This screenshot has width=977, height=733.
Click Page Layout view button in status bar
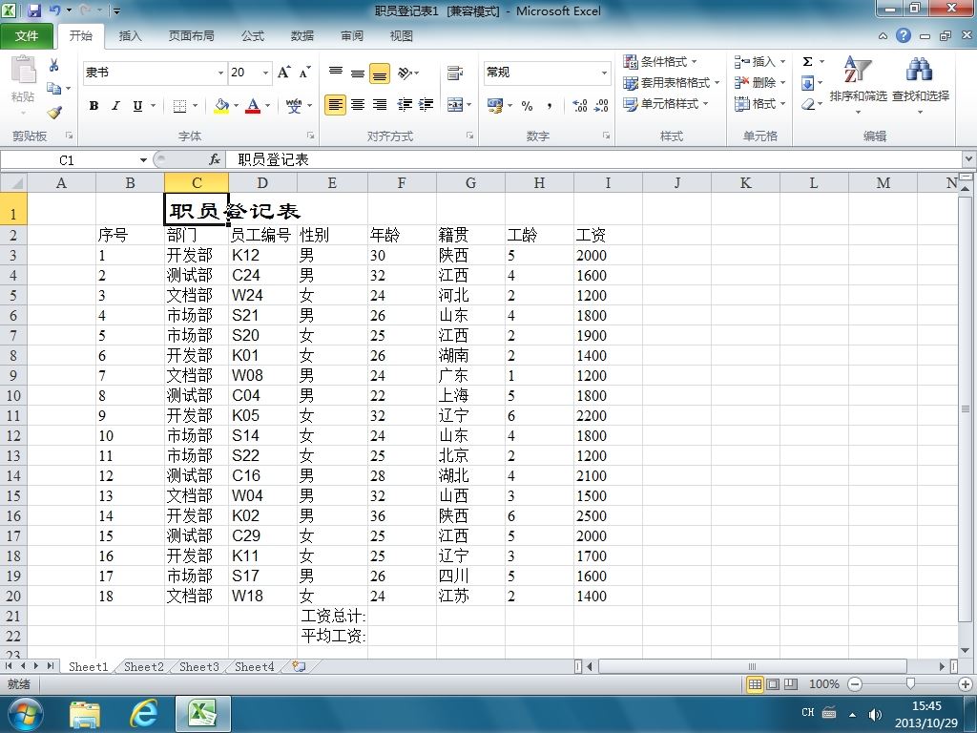(773, 684)
